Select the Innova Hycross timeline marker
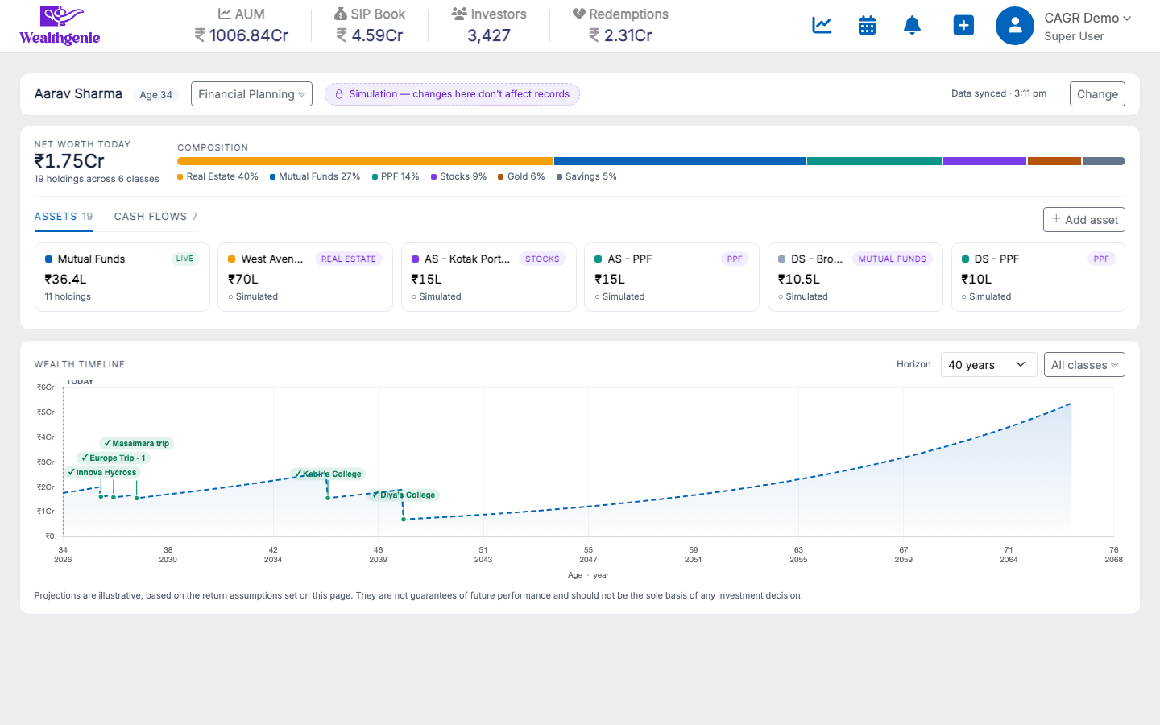 (102, 473)
